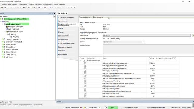Click the pin icon on the devices panel
Screen dimensions: 194x109
click(52, 13)
